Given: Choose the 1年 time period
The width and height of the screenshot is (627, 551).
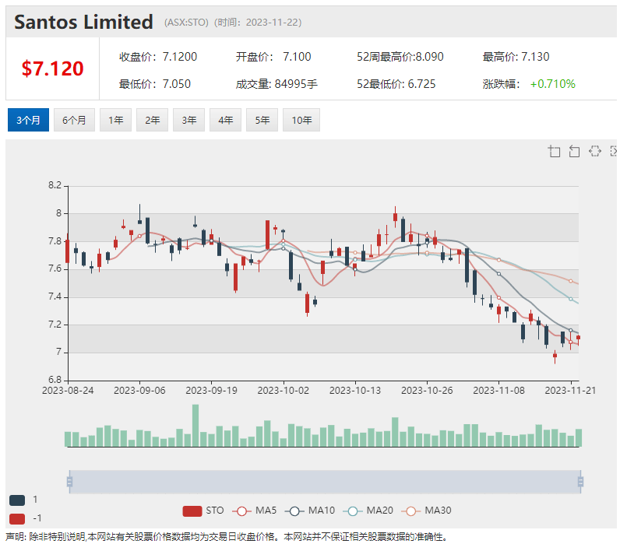Looking at the screenshot, I should pyautogui.click(x=115, y=120).
